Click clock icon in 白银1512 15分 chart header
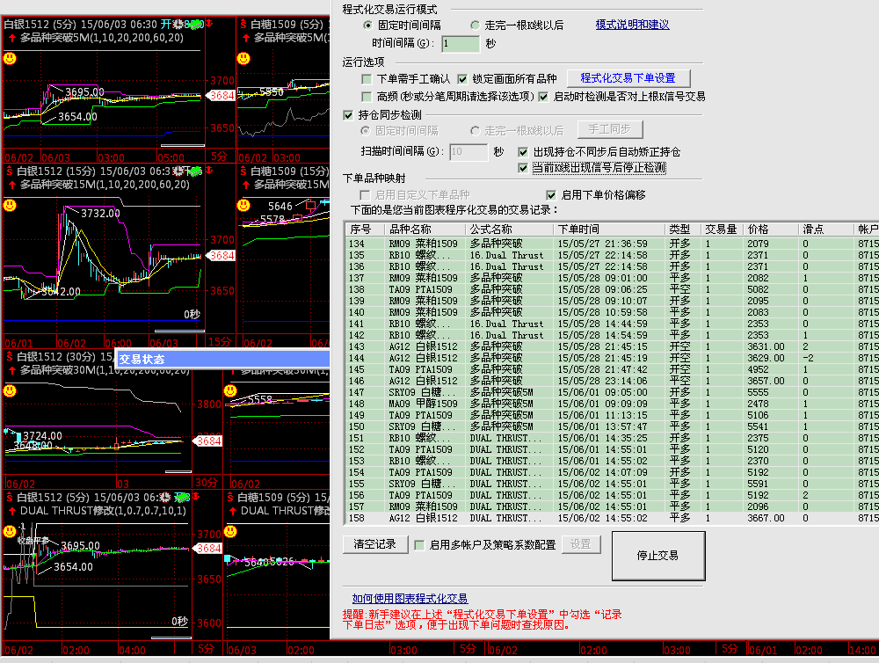 point(178,171)
